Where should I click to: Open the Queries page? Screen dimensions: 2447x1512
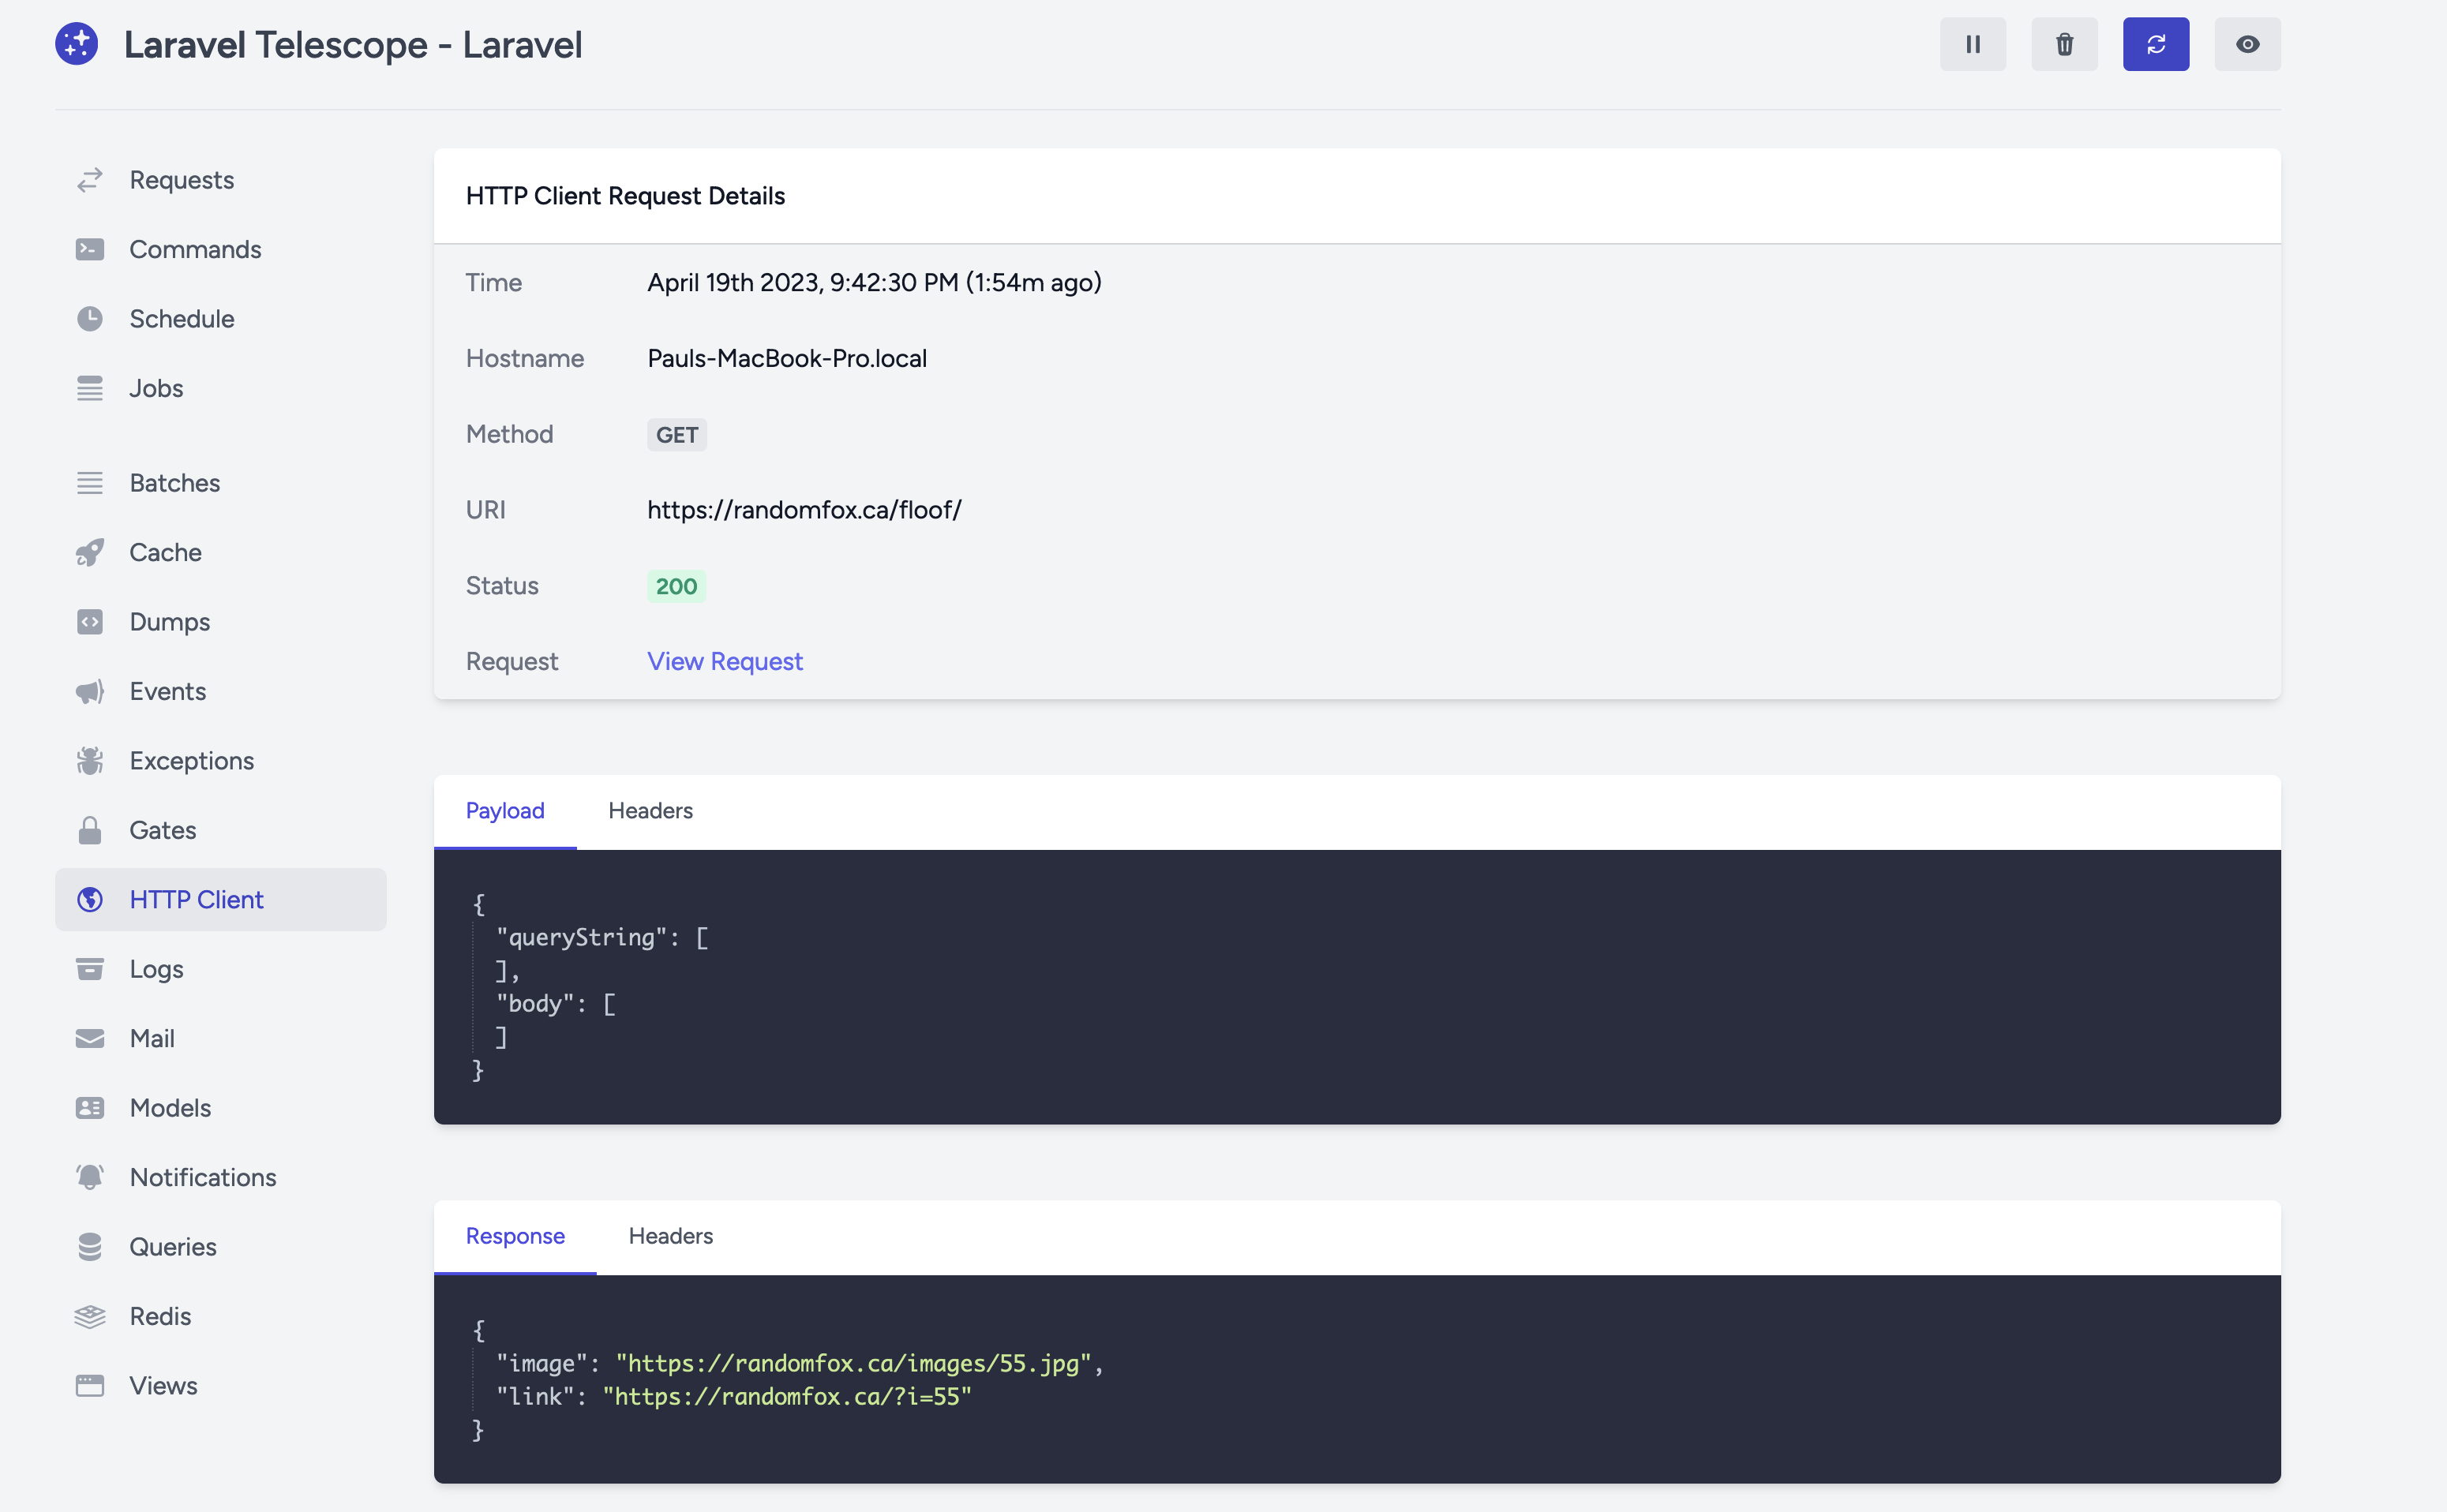tap(221, 1247)
